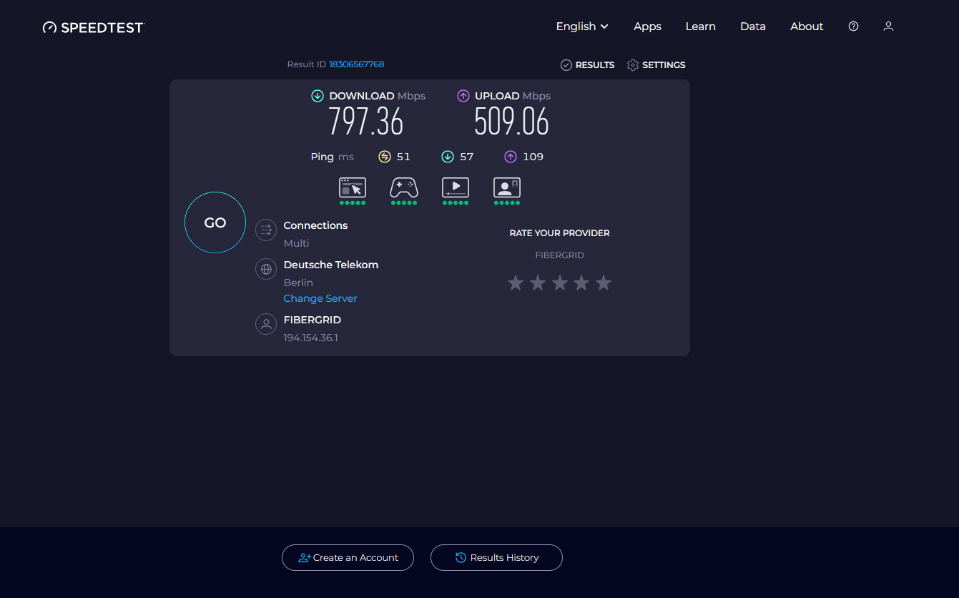Open Settings via the gear icon

point(632,64)
